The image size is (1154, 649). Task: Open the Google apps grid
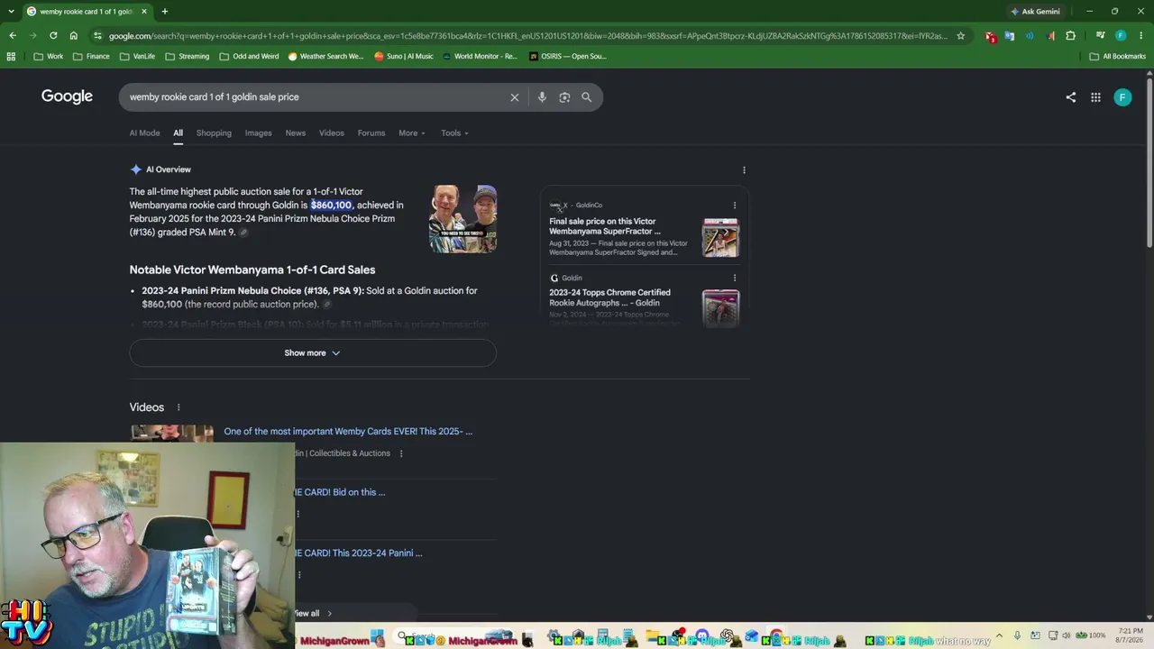tap(1095, 97)
